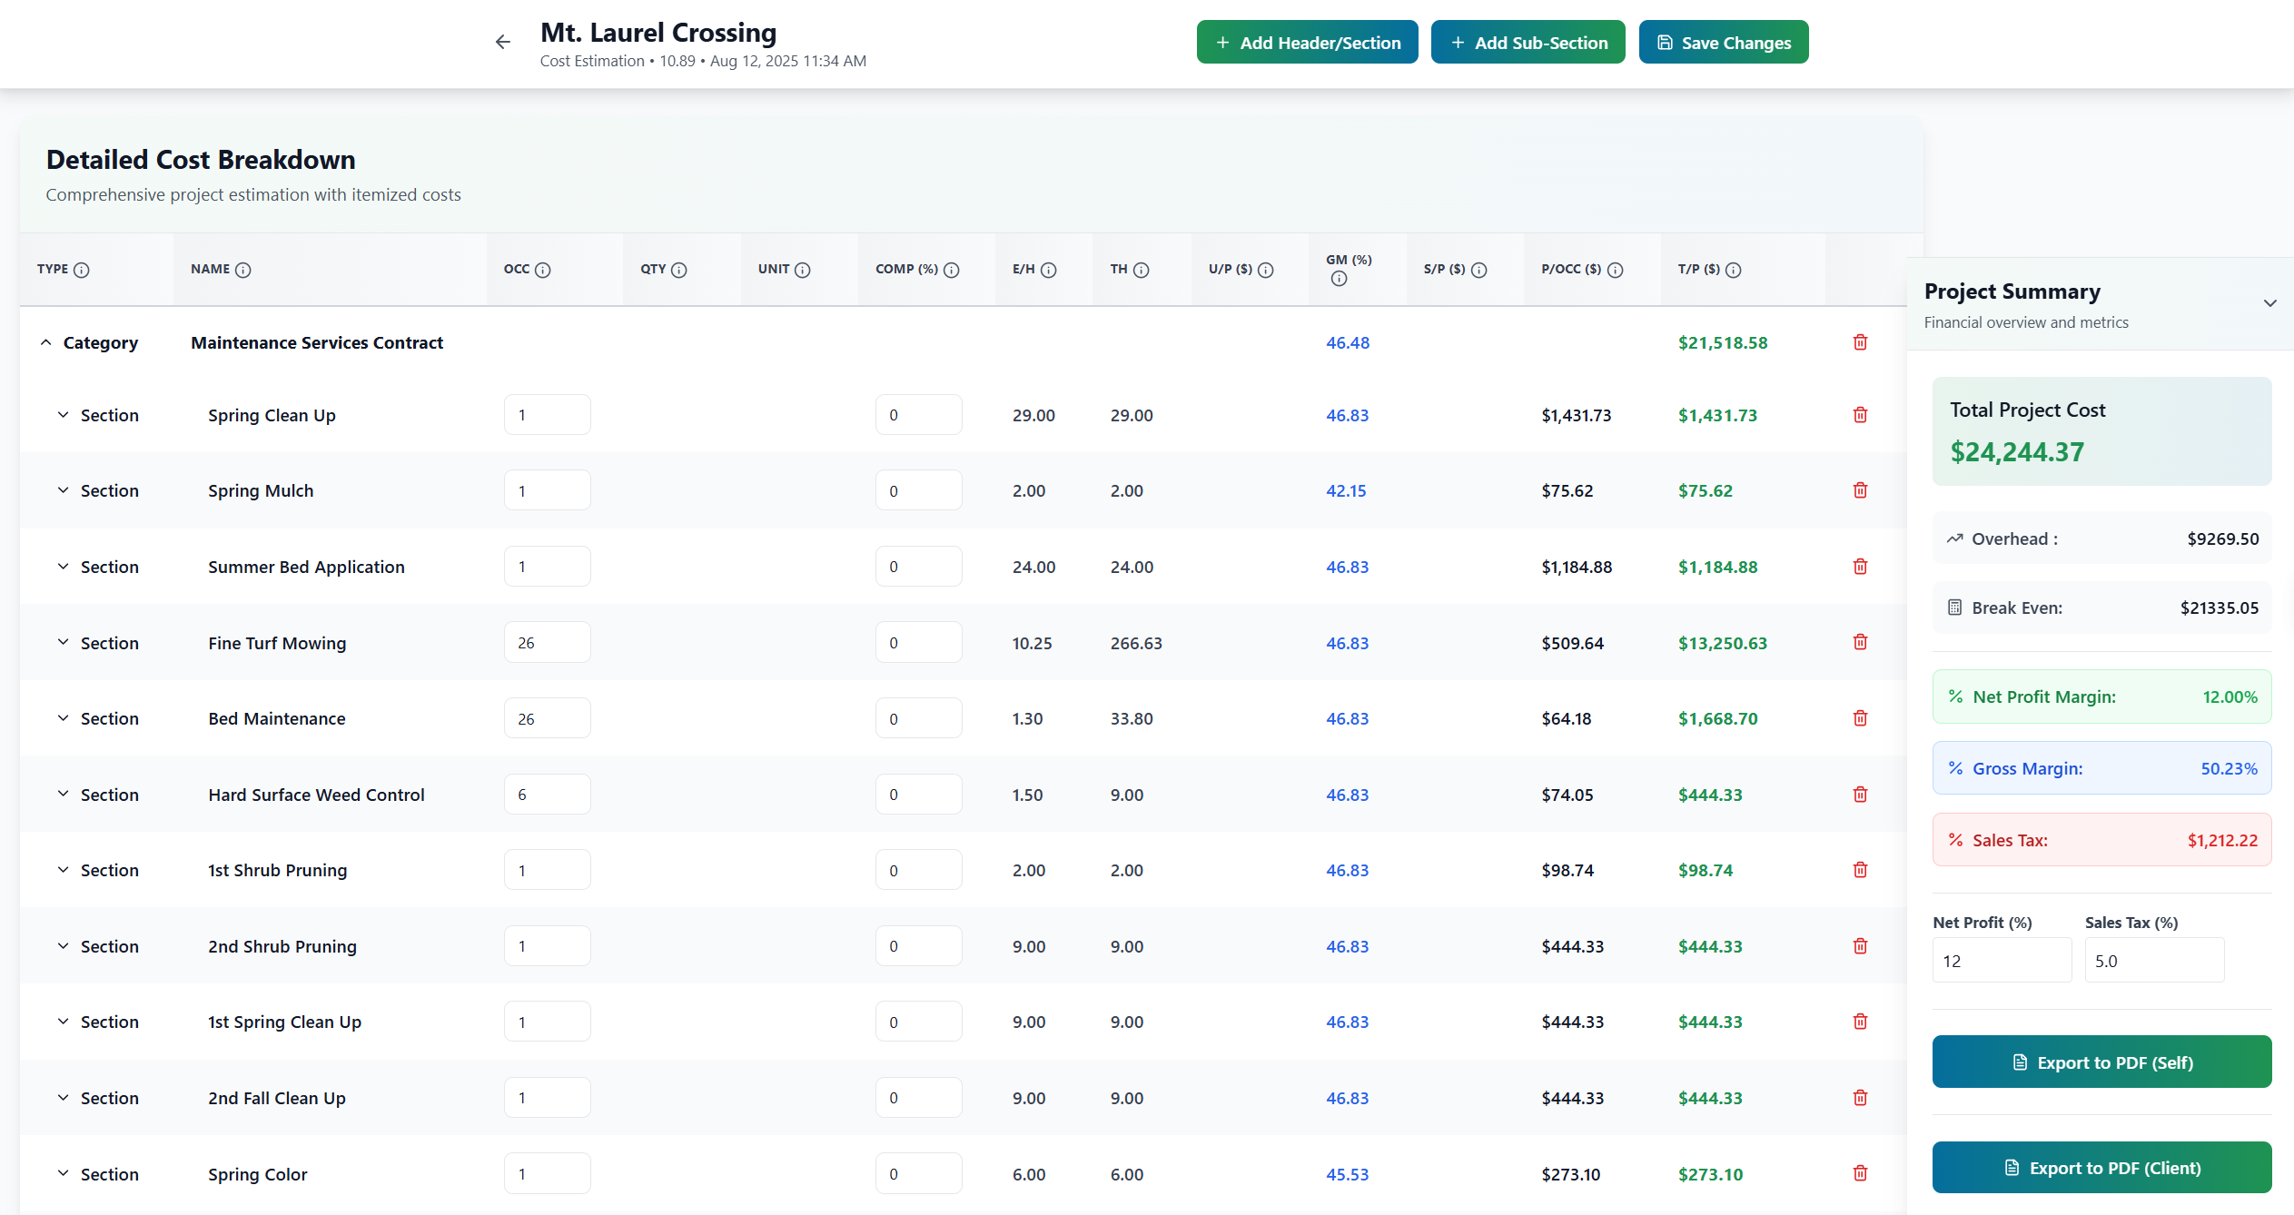The height and width of the screenshot is (1215, 2294).
Task: Click OCC field for Hard Surface Weed Control
Action: [547, 795]
